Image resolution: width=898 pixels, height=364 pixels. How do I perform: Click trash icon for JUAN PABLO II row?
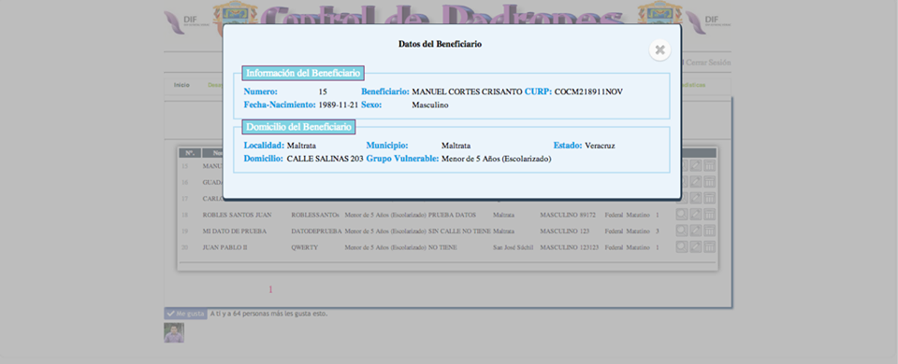[x=710, y=246]
